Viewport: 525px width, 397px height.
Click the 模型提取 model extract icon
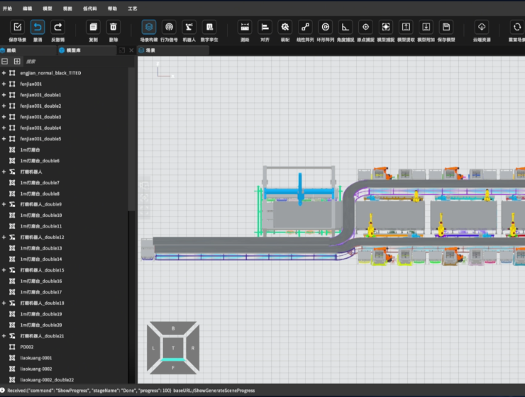[x=406, y=27]
